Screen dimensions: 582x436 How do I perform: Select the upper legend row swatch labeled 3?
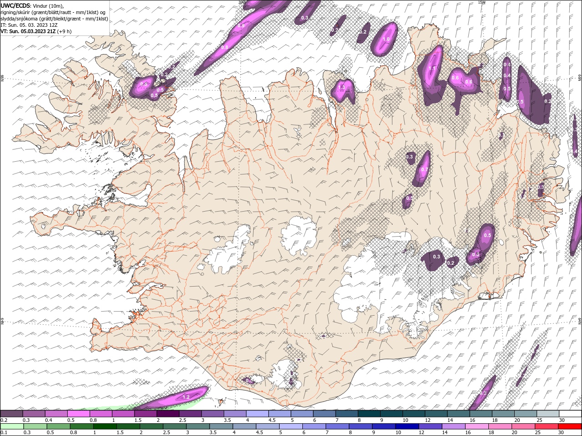[x=213, y=414]
